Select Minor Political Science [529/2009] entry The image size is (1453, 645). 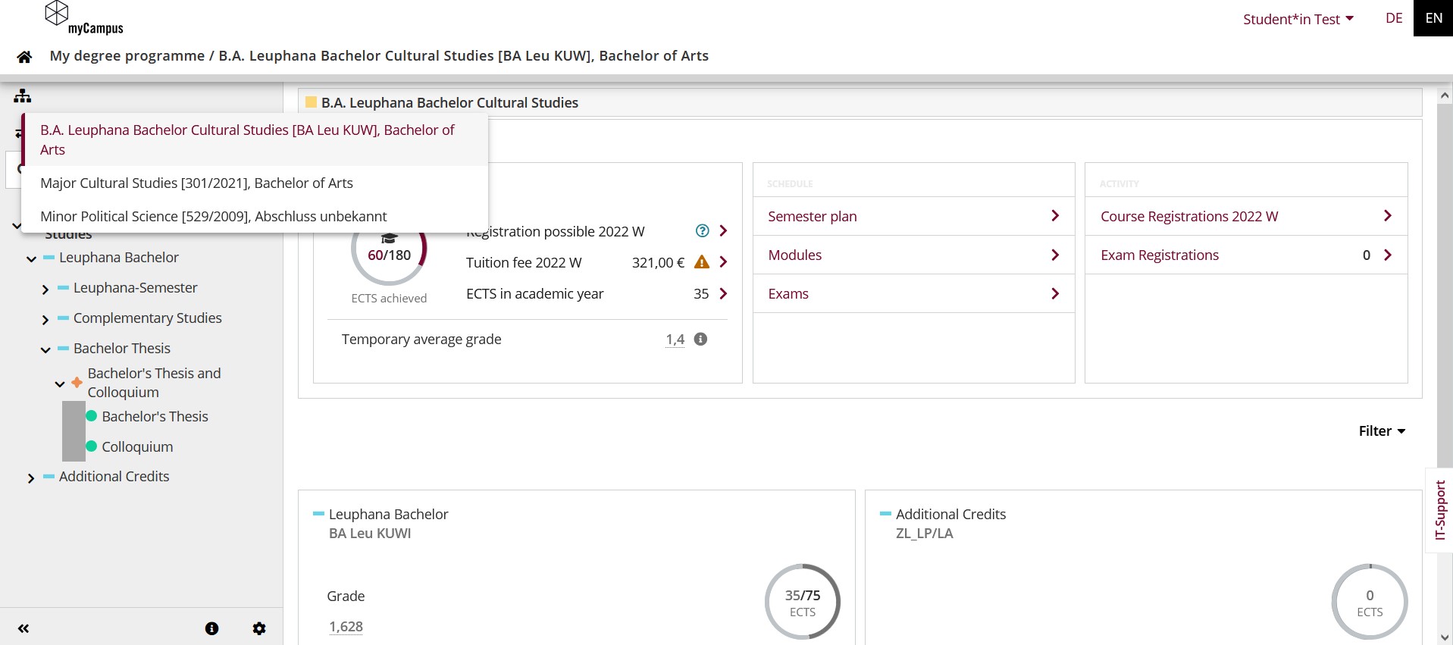point(255,216)
